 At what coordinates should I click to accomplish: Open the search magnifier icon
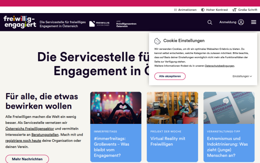pos(210,22)
